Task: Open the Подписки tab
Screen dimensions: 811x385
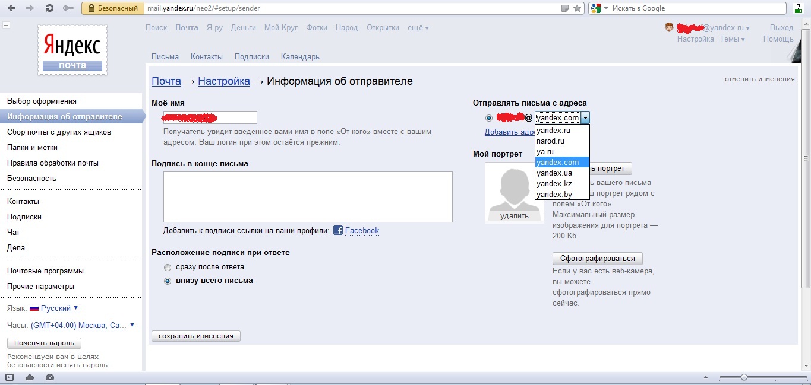Action: pyautogui.click(x=252, y=57)
